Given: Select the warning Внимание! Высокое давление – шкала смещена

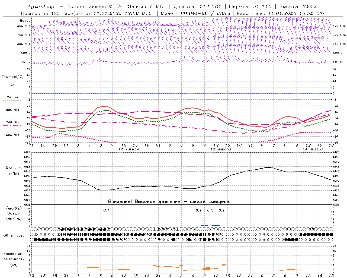Looking at the screenshot, I should pyautogui.click(x=169, y=202).
